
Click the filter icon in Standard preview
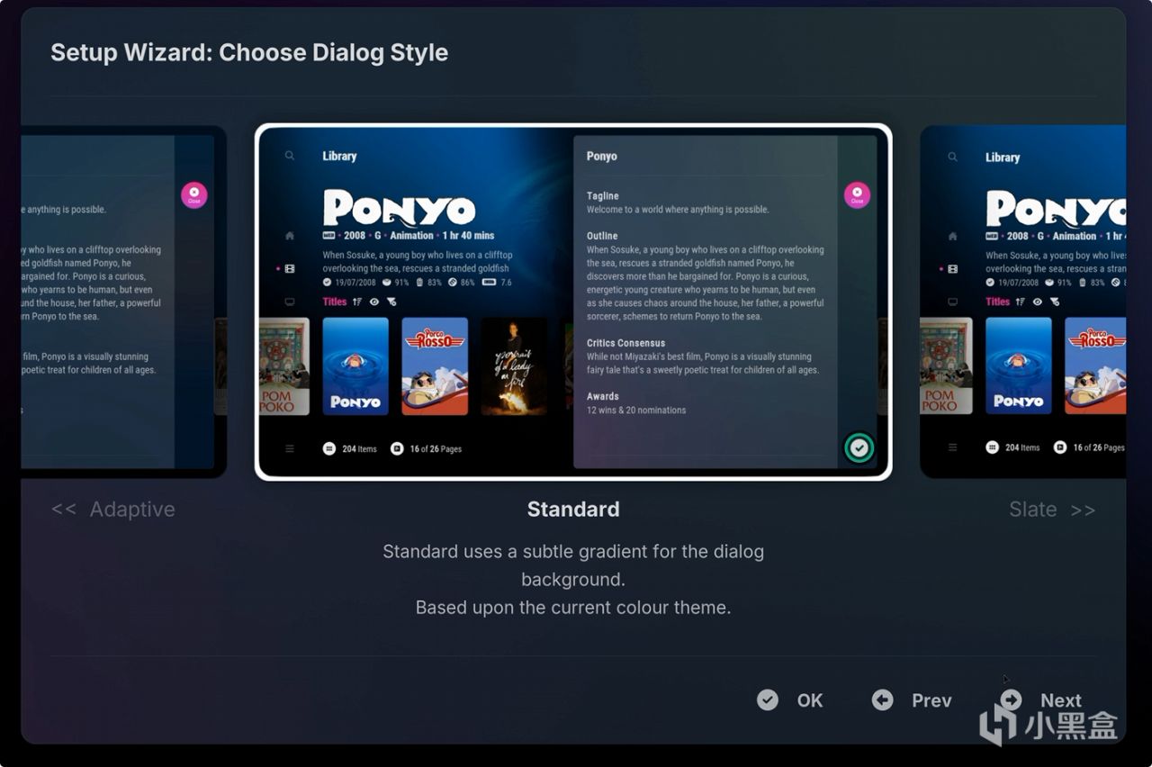tap(391, 302)
